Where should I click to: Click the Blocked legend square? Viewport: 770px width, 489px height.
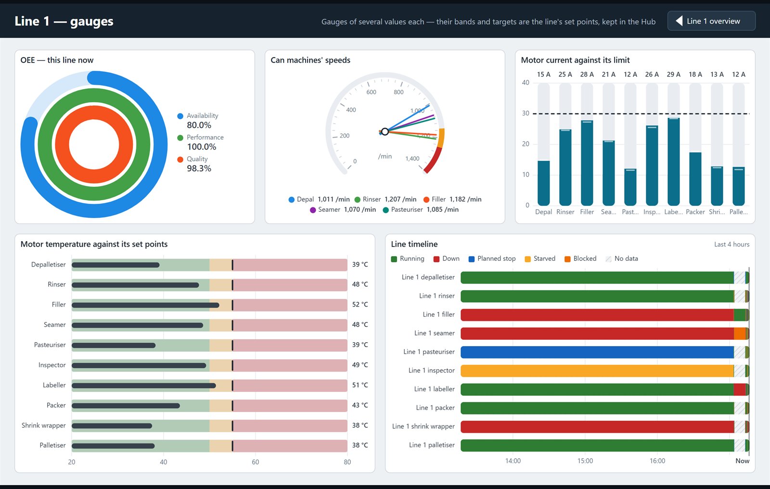click(568, 259)
